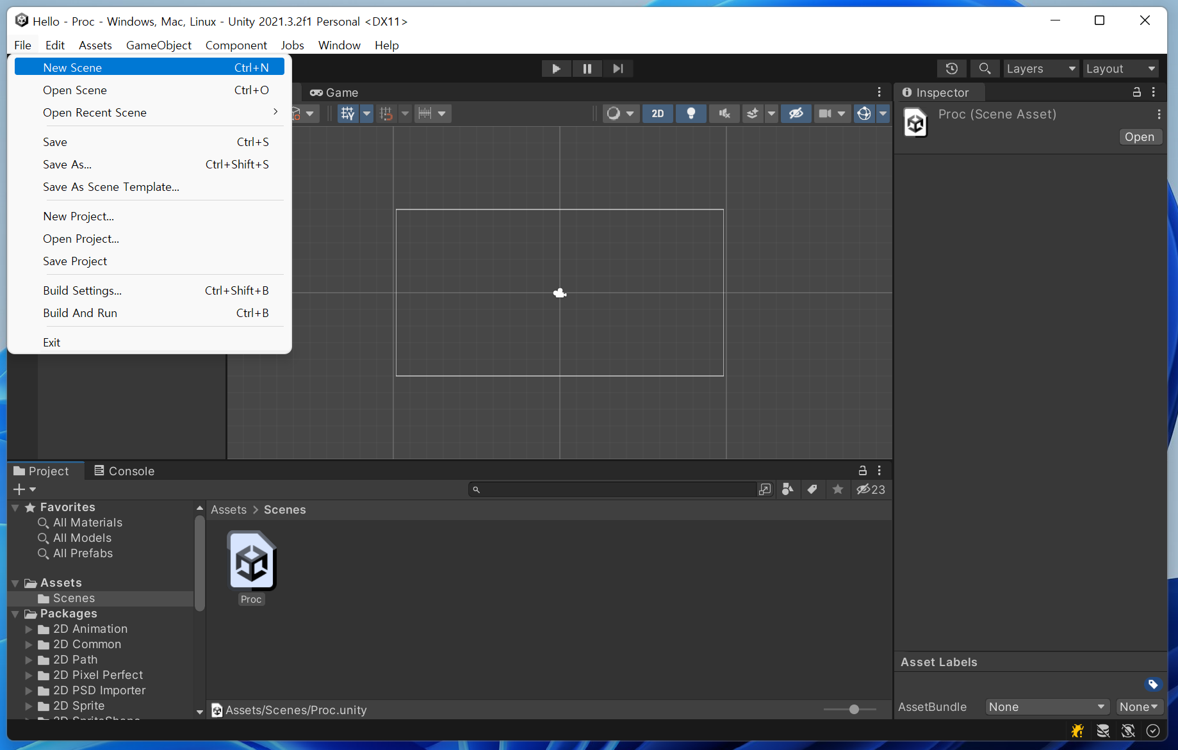Collapse the Favorites tree section
Viewport: 1178px width, 750px height.
[15, 507]
